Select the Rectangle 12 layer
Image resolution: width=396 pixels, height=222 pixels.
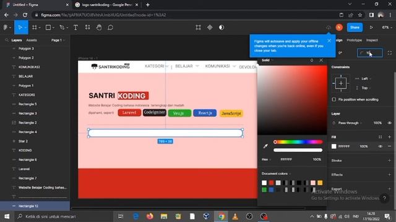coord(35,206)
